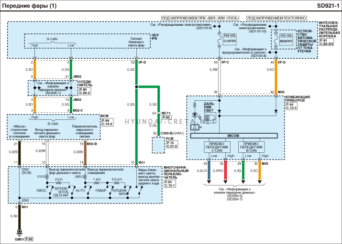
Task: Select the F23 10A MEMORY fuse box
Action: [x=286, y=39]
